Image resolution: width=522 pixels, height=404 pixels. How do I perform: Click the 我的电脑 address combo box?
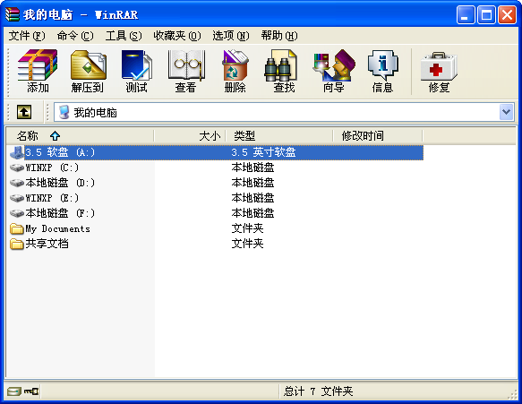(x=284, y=112)
